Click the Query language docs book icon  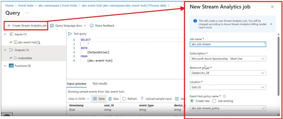pyautogui.click(x=52, y=26)
